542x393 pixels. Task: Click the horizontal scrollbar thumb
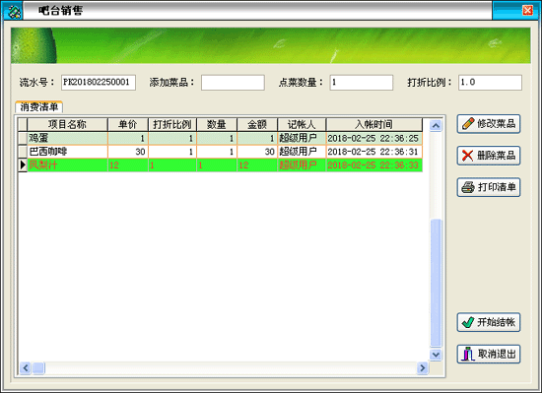(x=38, y=368)
